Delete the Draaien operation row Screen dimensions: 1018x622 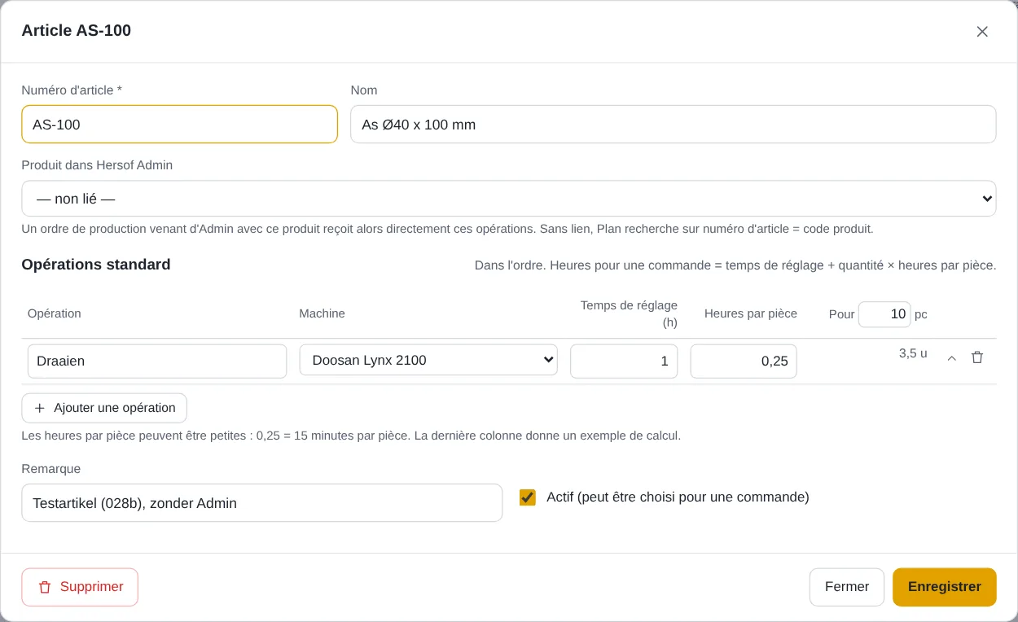point(977,357)
